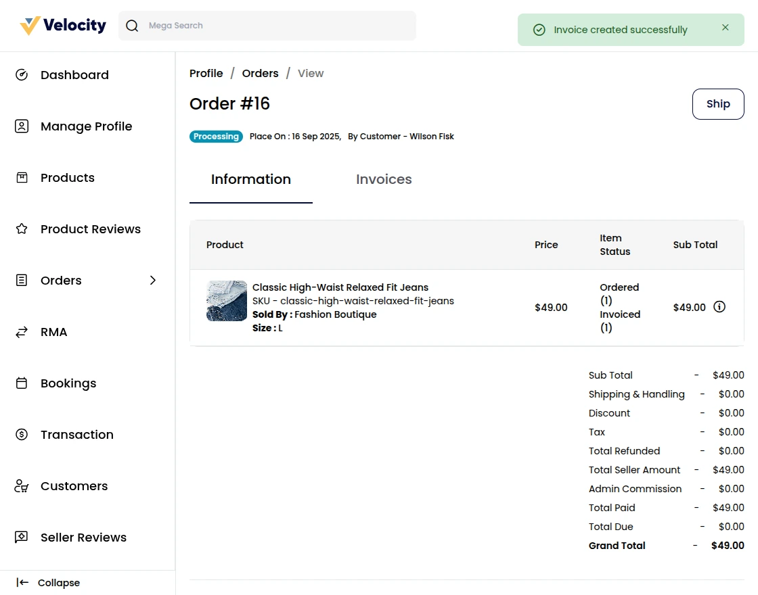
Task: Click the jeans product thumbnail
Action: pyautogui.click(x=226, y=300)
